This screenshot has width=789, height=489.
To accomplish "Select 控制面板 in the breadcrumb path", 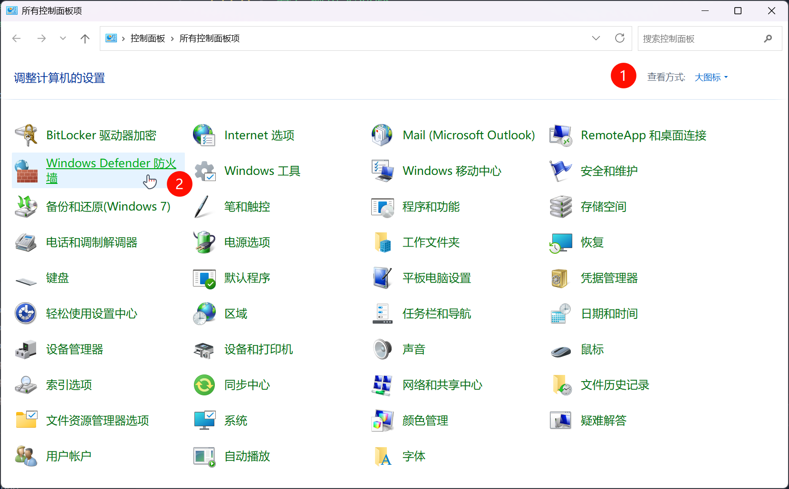I will [x=147, y=38].
